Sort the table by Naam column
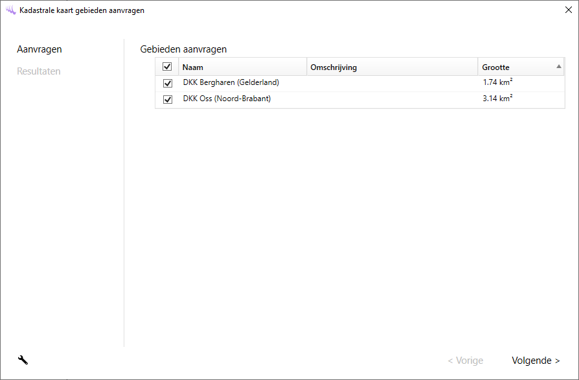The width and height of the screenshot is (579, 380). pyautogui.click(x=193, y=67)
